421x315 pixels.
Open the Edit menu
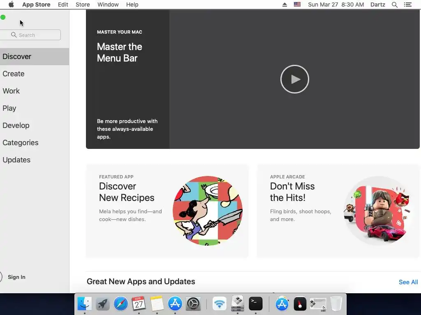tap(63, 5)
